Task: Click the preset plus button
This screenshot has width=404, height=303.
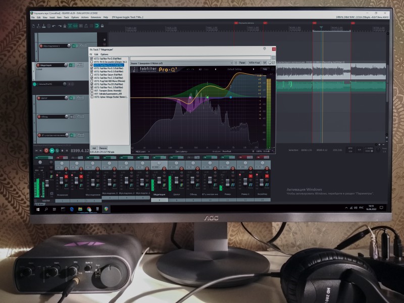Action: click(x=236, y=63)
